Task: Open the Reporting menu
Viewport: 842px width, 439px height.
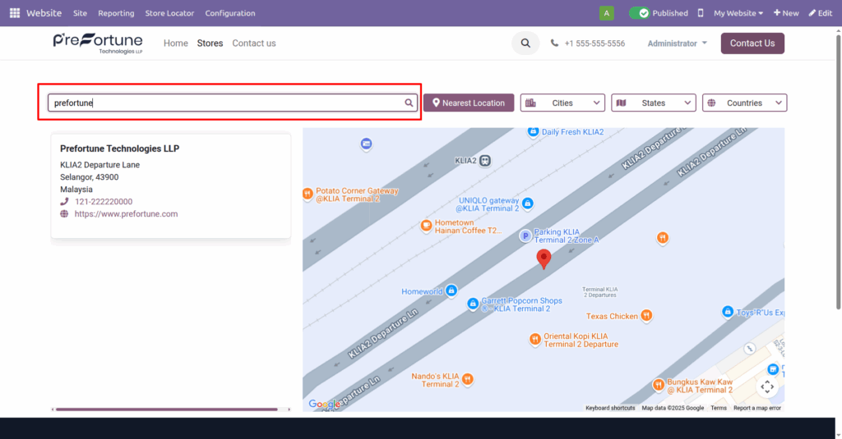Action: click(116, 13)
